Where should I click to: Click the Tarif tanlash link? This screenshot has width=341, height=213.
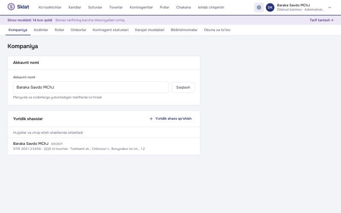pos(321,20)
